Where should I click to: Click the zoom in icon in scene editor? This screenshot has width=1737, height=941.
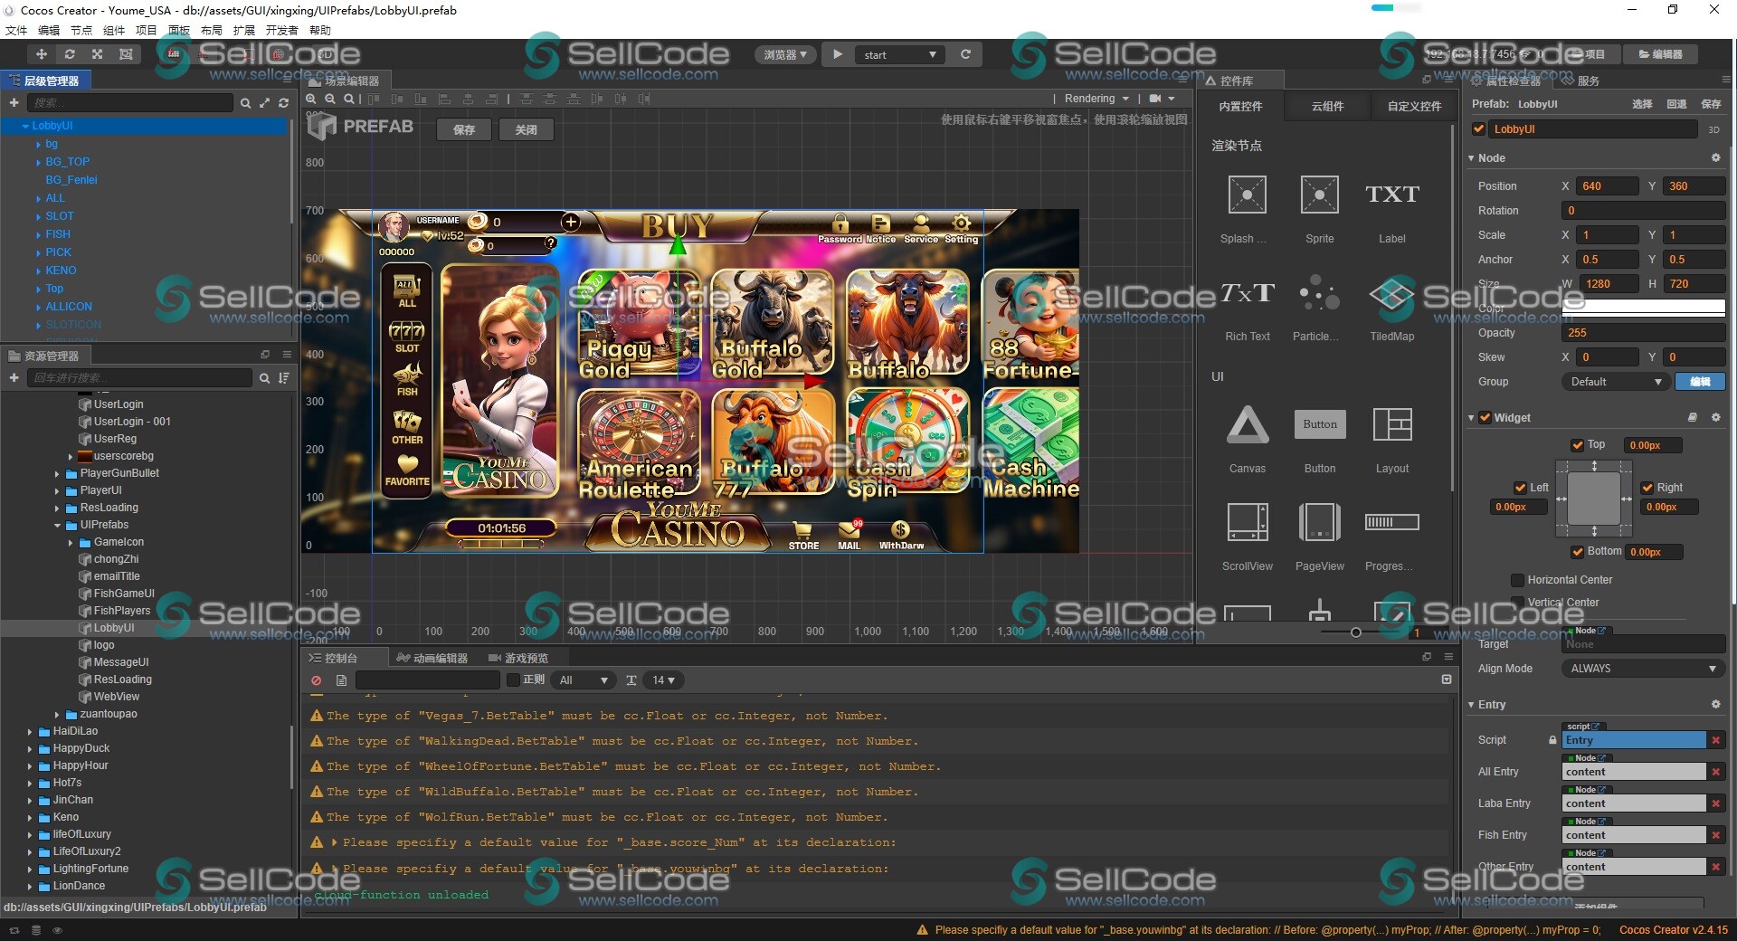coord(312,99)
